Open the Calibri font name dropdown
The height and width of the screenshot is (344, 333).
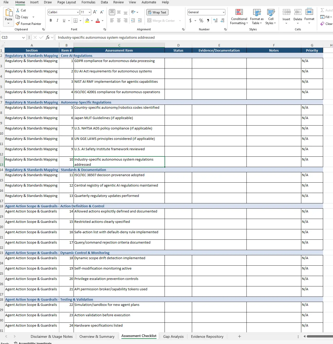(x=78, y=12)
